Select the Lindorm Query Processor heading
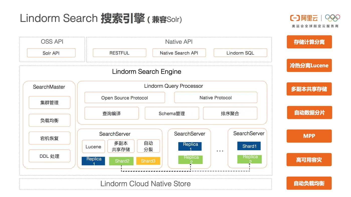Screen dimensions: 351x197 tap(173, 86)
